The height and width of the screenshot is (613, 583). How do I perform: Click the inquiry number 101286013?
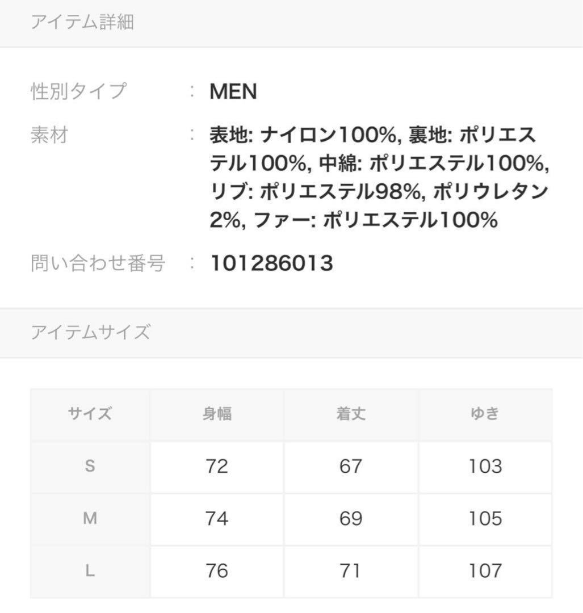click(271, 263)
